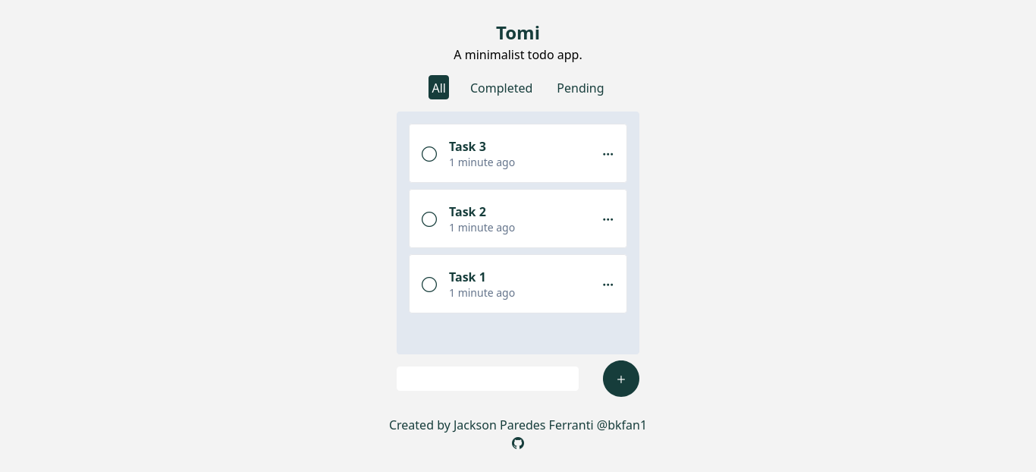The height and width of the screenshot is (472, 1036).
Task: Switch to the Completed filter tab
Action: 501,88
